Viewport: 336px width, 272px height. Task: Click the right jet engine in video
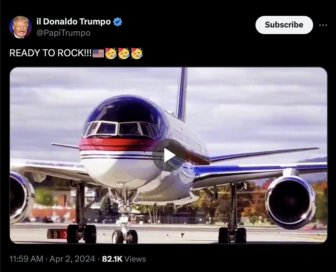coord(290,201)
